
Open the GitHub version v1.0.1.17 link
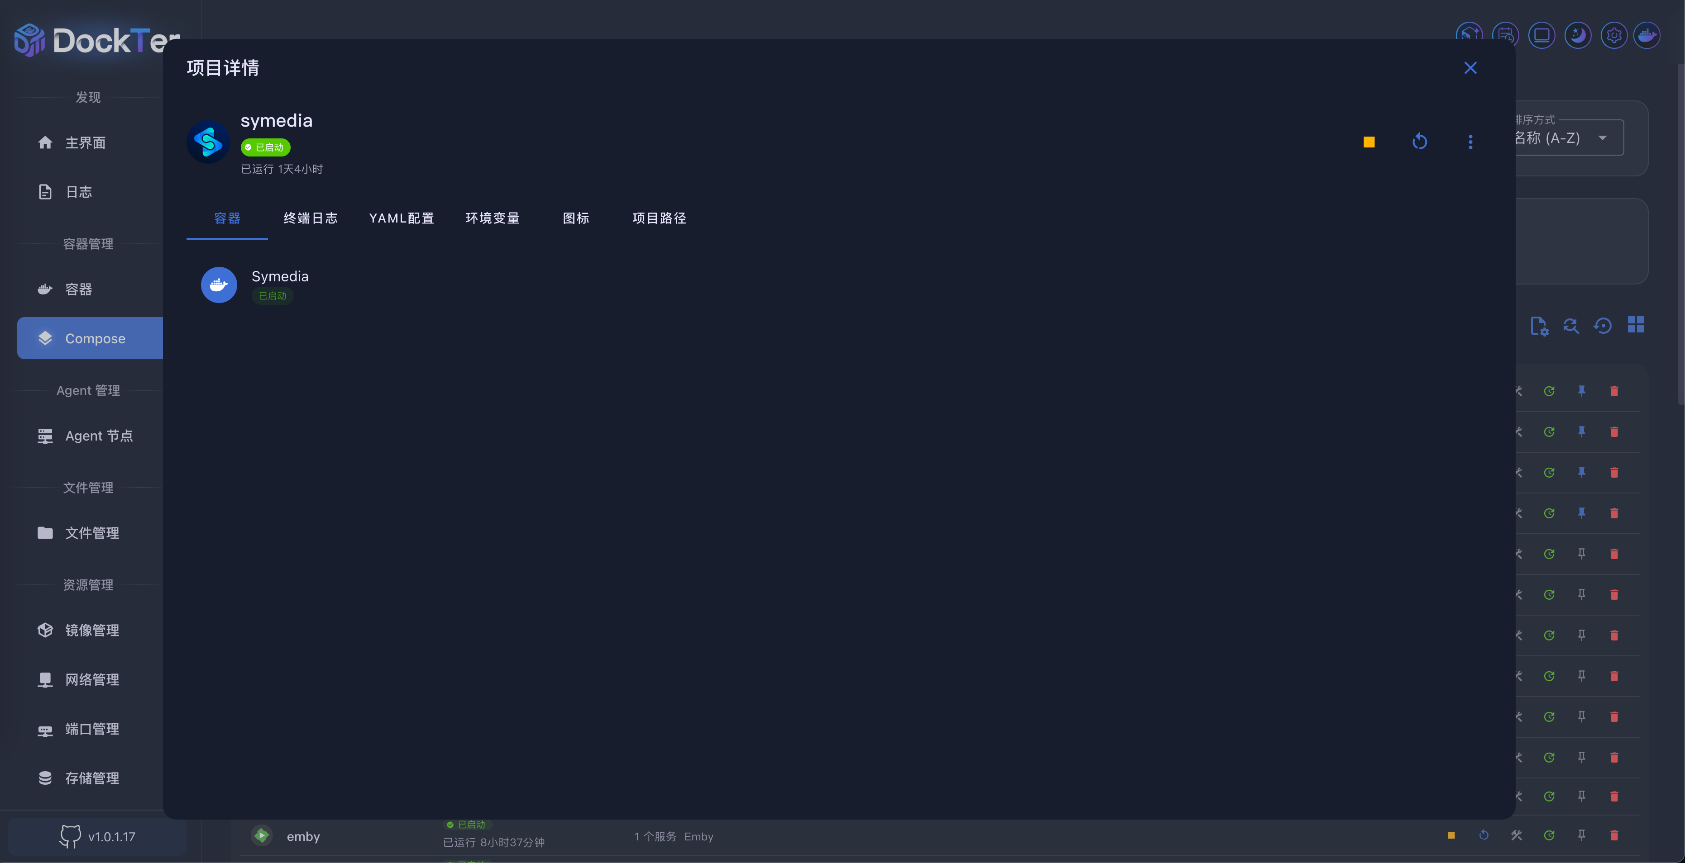click(98, 836)
